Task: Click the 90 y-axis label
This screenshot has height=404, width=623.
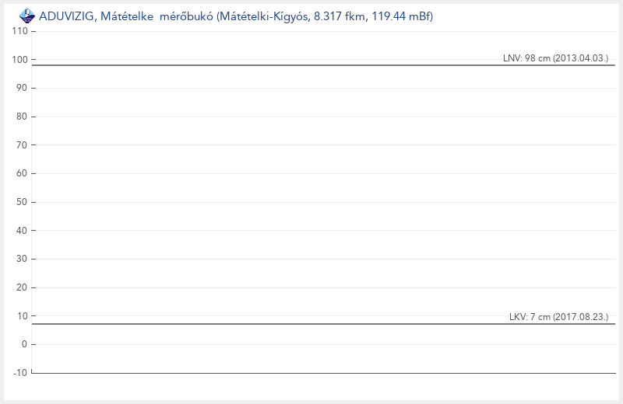Action: pos(23,89)
